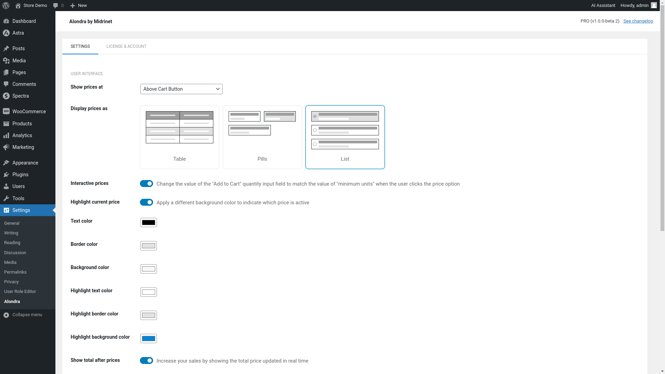Screen dimensions: 665x374
Task: Click the PRO (v1.0.0-beta.2) version text
Action: click(x=601, y=21)
